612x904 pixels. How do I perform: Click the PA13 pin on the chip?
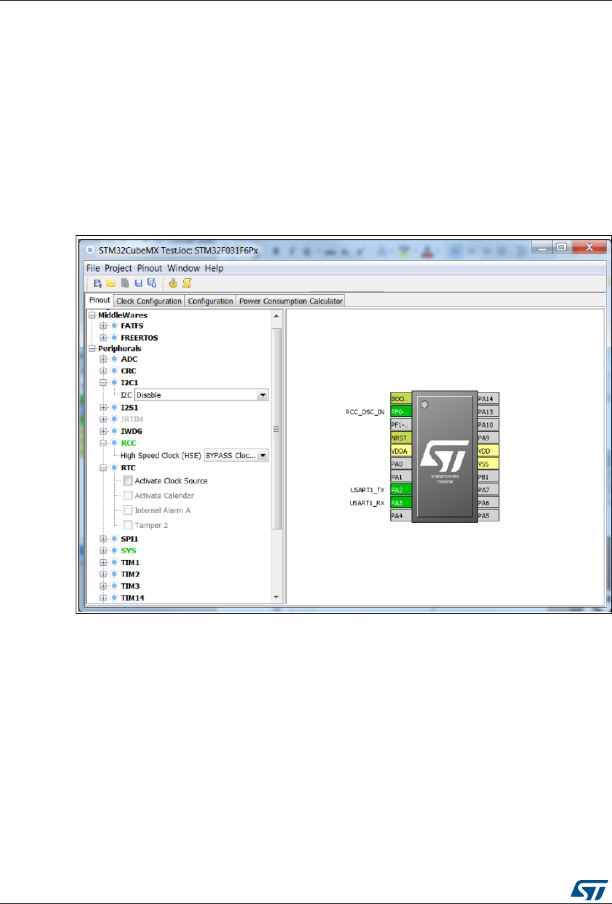(488, 412)
